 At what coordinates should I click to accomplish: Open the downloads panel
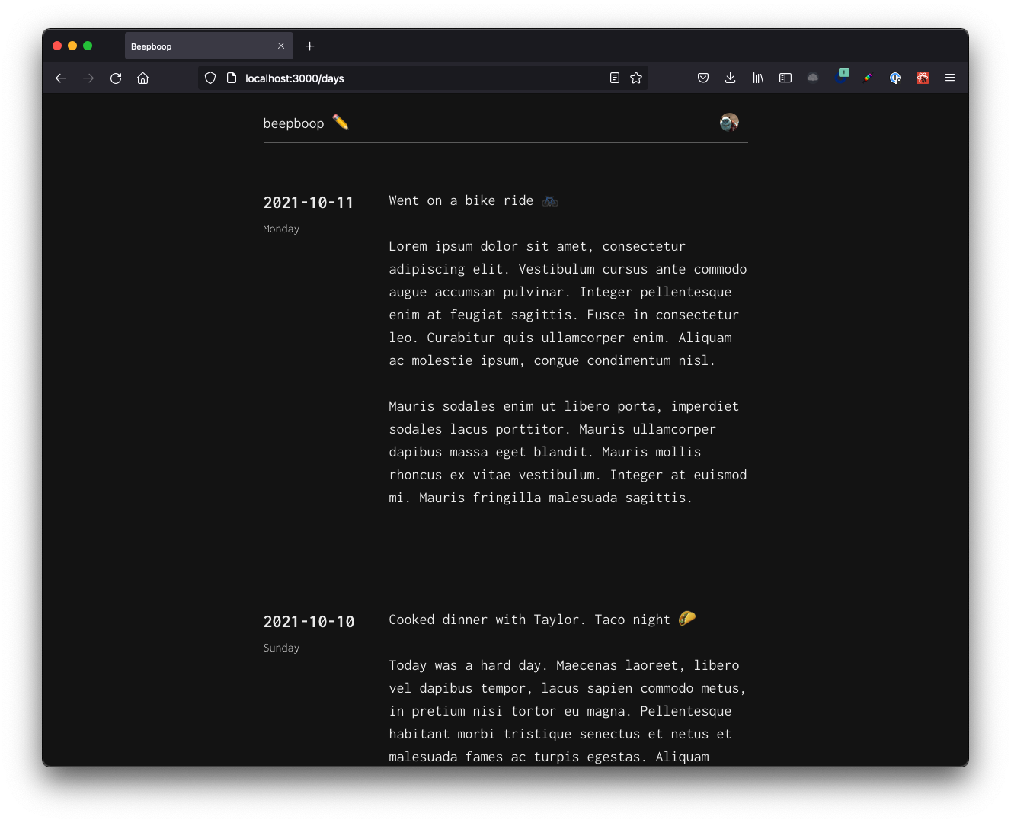[730, 78]
